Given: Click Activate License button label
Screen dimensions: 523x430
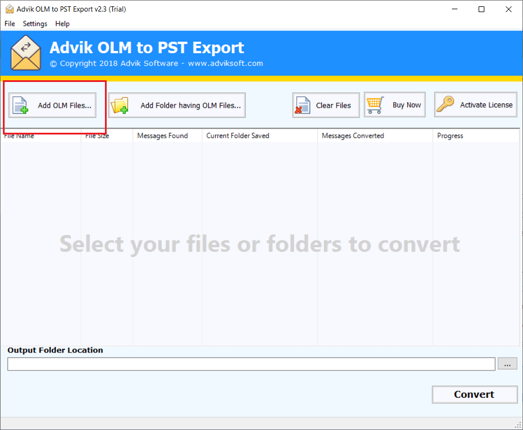Looking at the screenshot, I should point(486,105).
